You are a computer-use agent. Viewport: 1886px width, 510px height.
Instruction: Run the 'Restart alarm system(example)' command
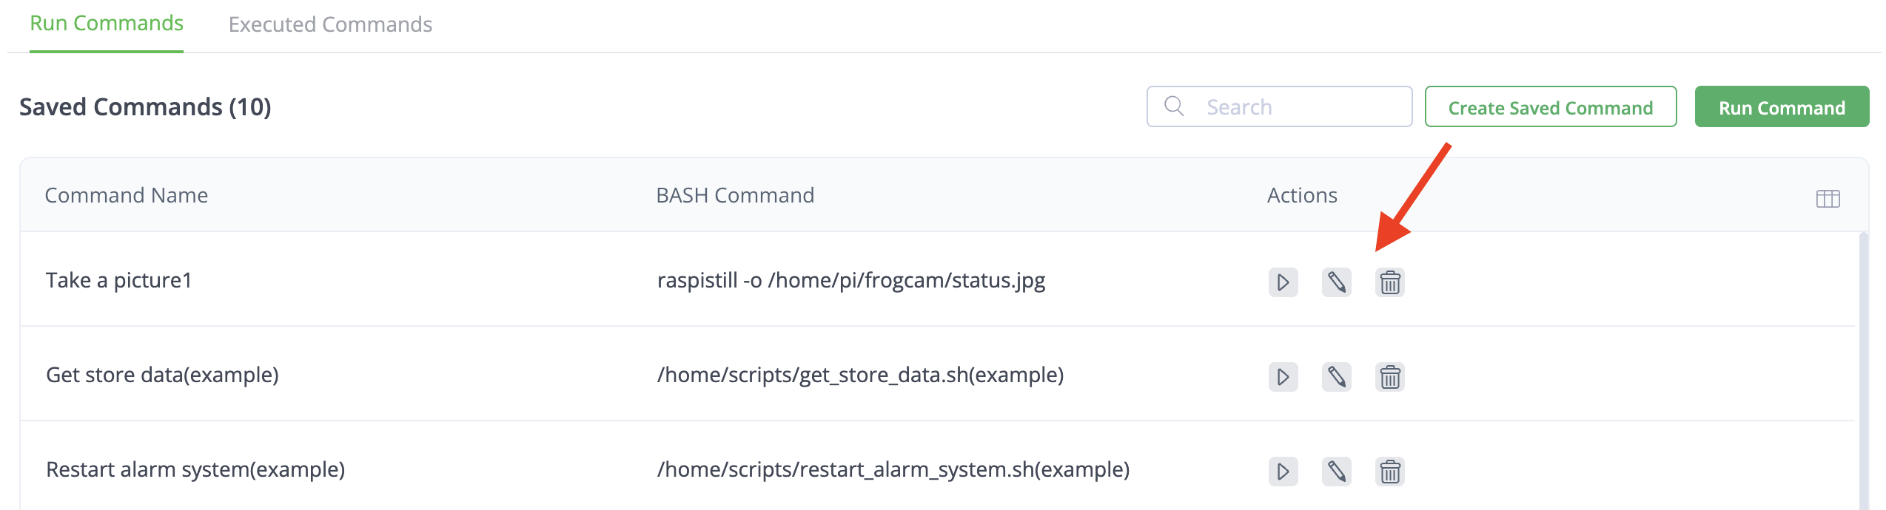1283,472
